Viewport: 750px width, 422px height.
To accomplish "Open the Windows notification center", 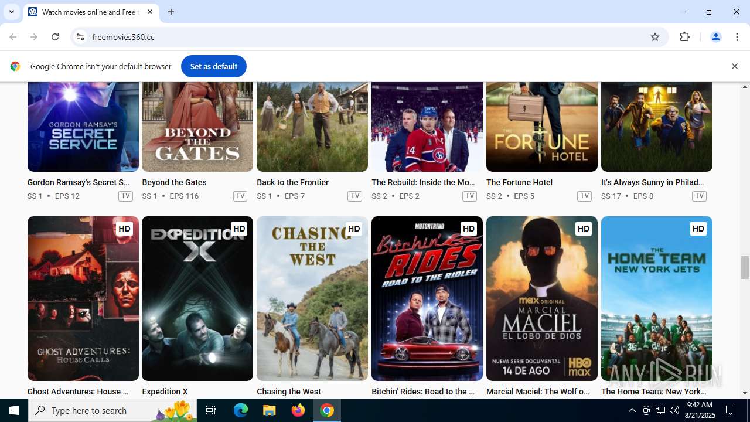I will (731, 410).
